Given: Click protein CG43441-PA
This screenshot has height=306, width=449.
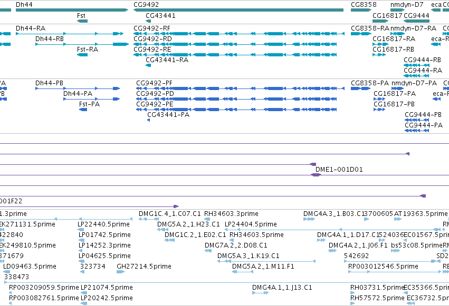Looking at the screenshot, I should point(149,120).
